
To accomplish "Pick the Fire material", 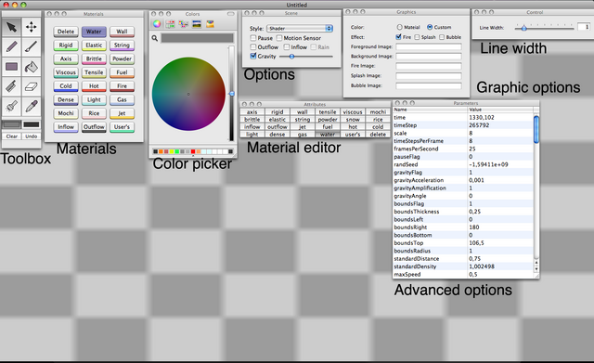I will pos(122,86).
